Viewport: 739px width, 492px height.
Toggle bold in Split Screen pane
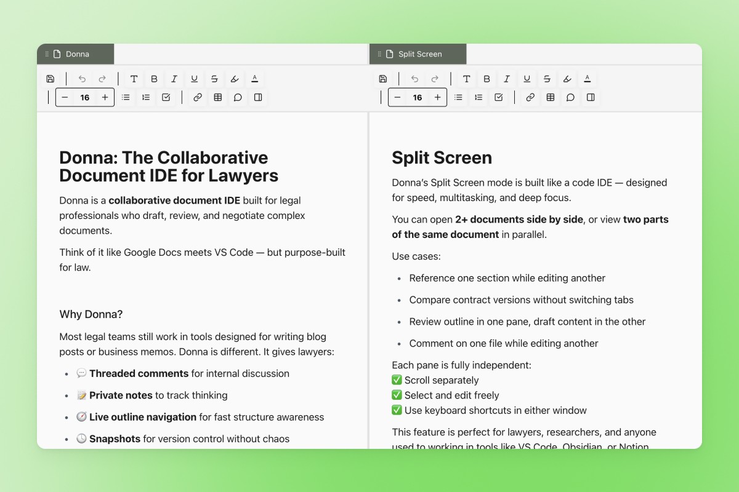[x=487, y=79]
